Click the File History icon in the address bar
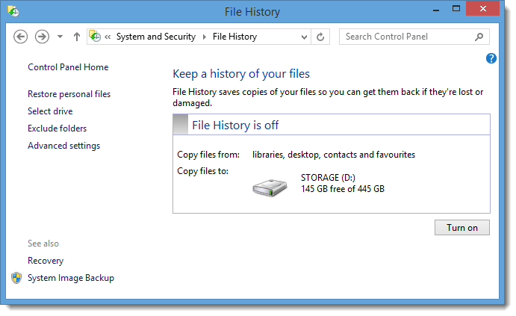This screenshot has width=516, height=316. point(95,36)
